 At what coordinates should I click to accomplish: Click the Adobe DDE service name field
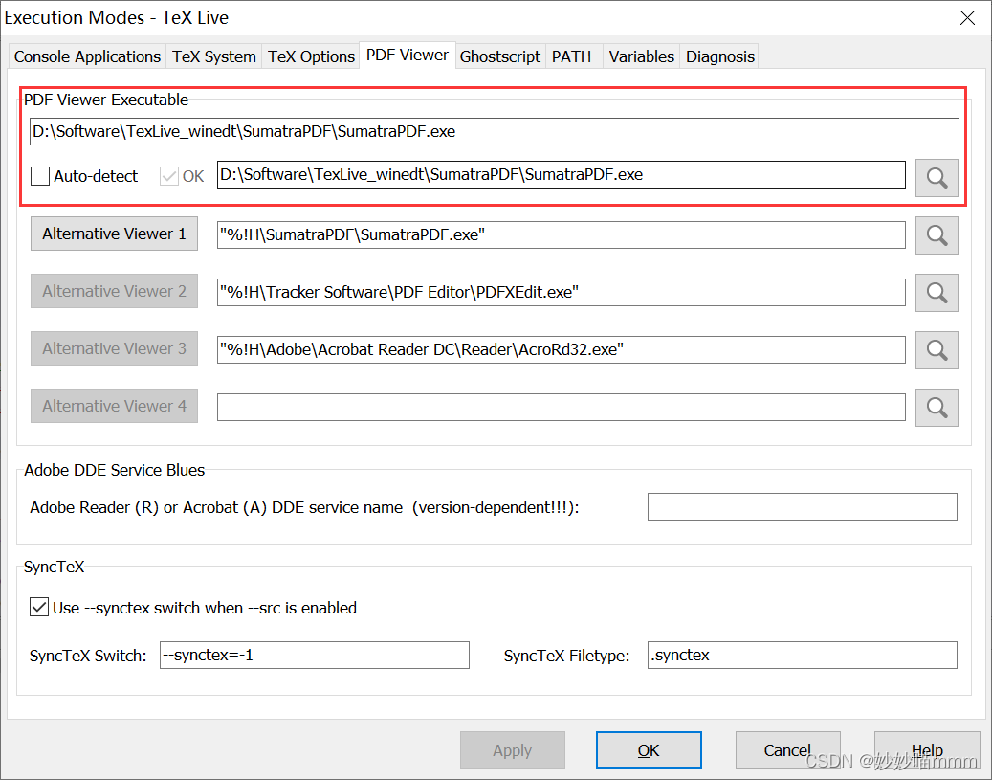[x=802, y=506]
